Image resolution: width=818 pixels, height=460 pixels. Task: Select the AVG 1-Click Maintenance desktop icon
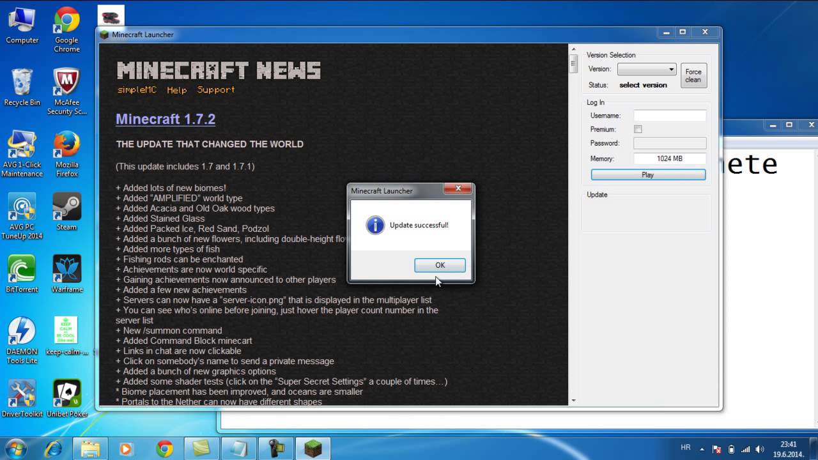22,153
